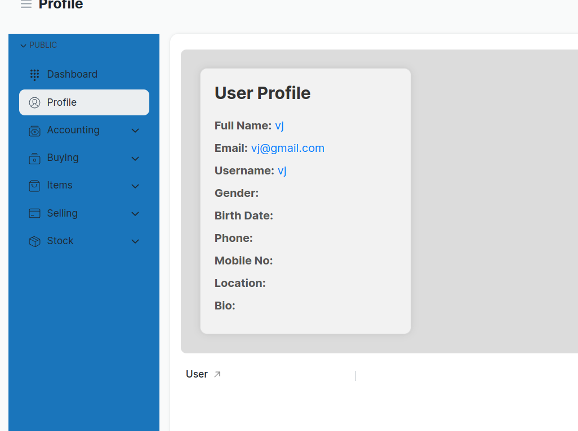Expand the Selling section chevron
The image size is (578, 431).
[x=135, y=214]
